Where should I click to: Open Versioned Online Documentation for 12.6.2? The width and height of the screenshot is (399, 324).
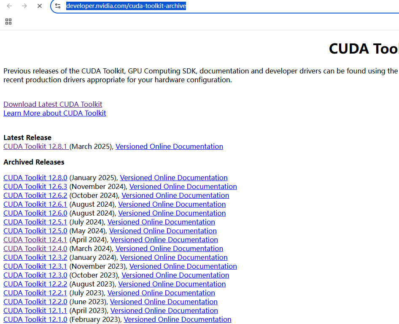pos(175,195)
